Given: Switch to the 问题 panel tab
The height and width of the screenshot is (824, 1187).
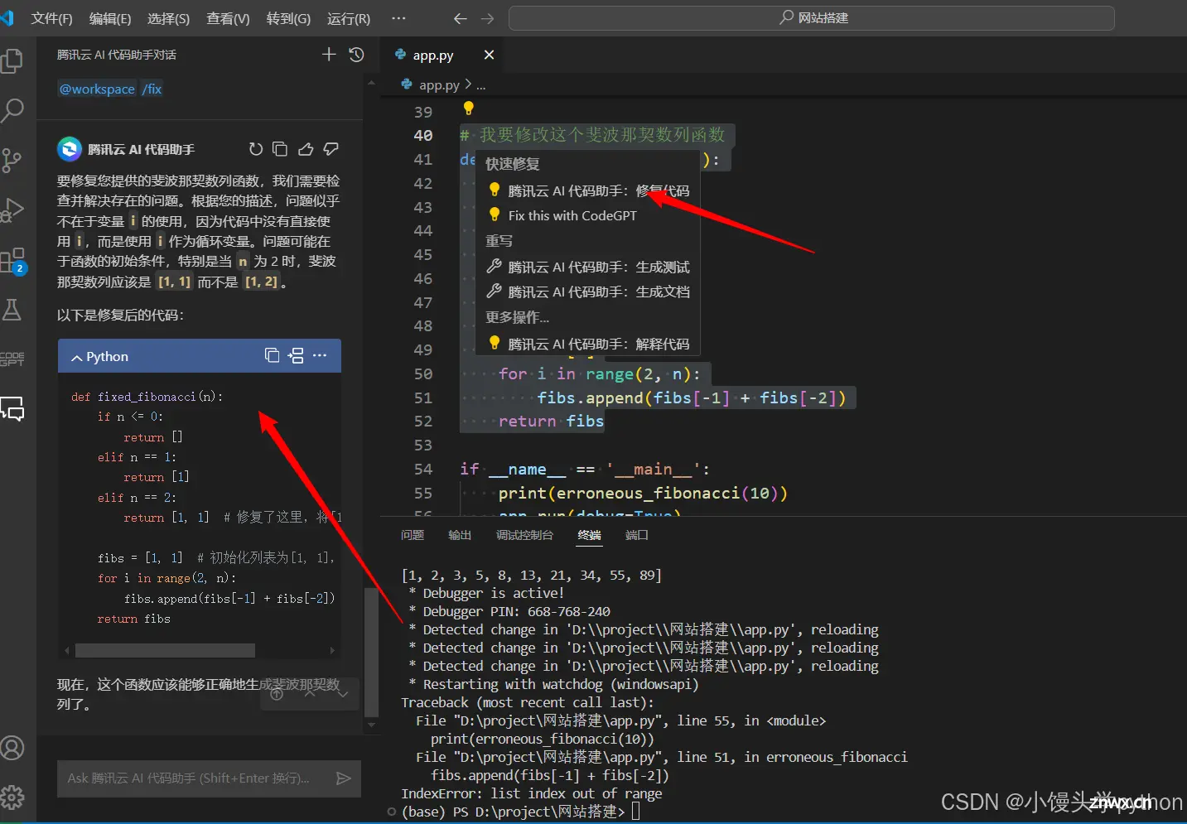Looking at the screenshot, I should (413, 535).
